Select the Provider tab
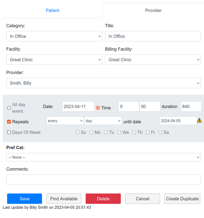Viewport: 204px width, 218px height. [x=153, y=10]
